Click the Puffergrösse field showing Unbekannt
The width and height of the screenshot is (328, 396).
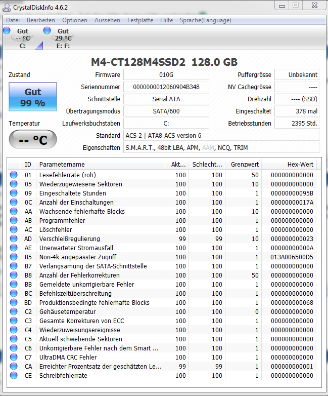coord(297,75)
